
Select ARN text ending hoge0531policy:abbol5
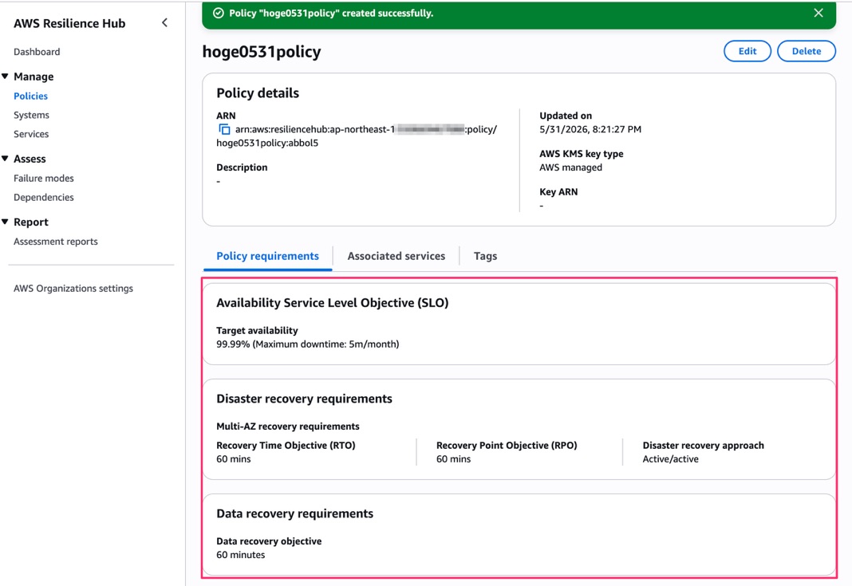[x=357, y=136]
